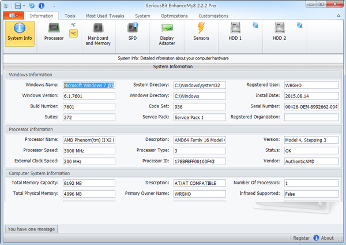Click the Suites field showing 272
The image size is (346, 245).
pyautogui.click(x=89, y=117)
